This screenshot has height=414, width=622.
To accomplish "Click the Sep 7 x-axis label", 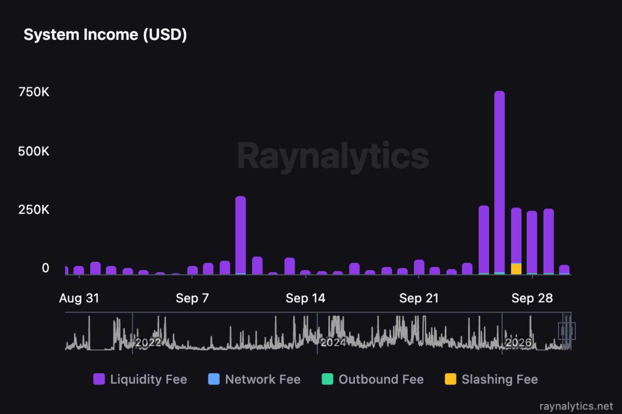I will click(x=192, y=298).
